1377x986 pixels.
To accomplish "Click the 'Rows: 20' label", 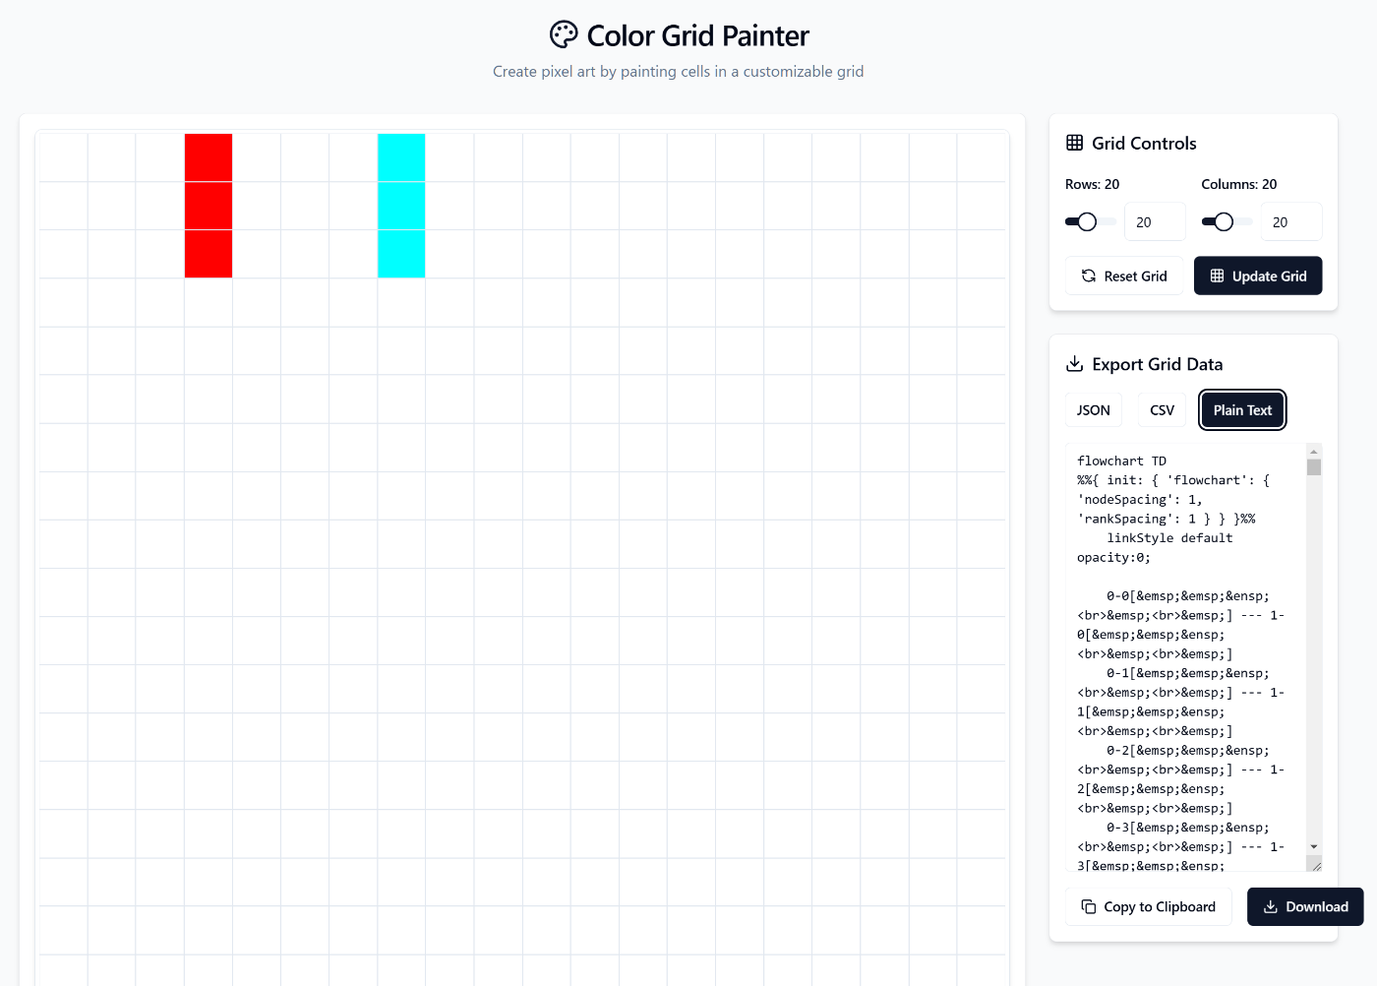I will click(x=1092, y=184).
